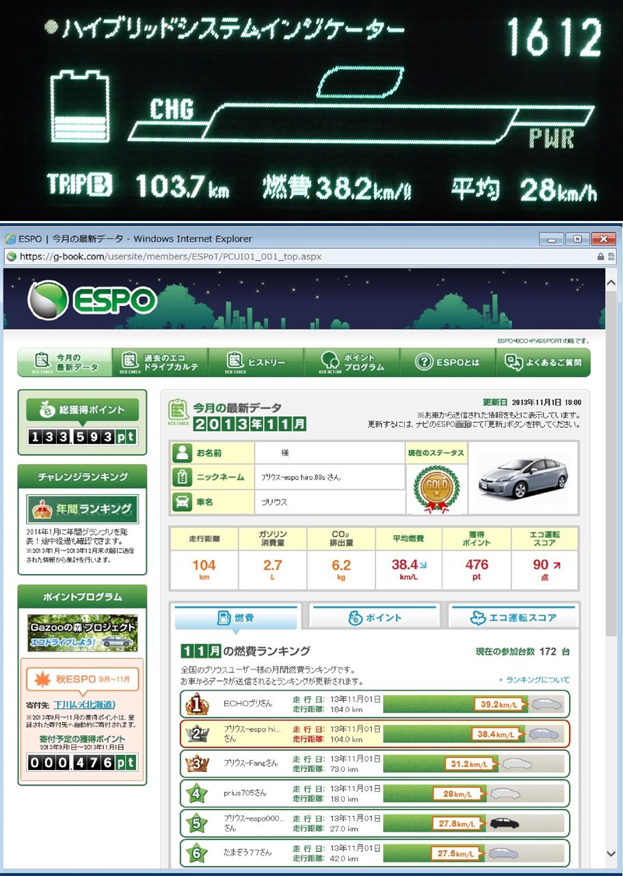Switch to the エコ運転スコア ranking tab
The height and width of the screenshot is (876, 623).
click(x=513, y=617)
